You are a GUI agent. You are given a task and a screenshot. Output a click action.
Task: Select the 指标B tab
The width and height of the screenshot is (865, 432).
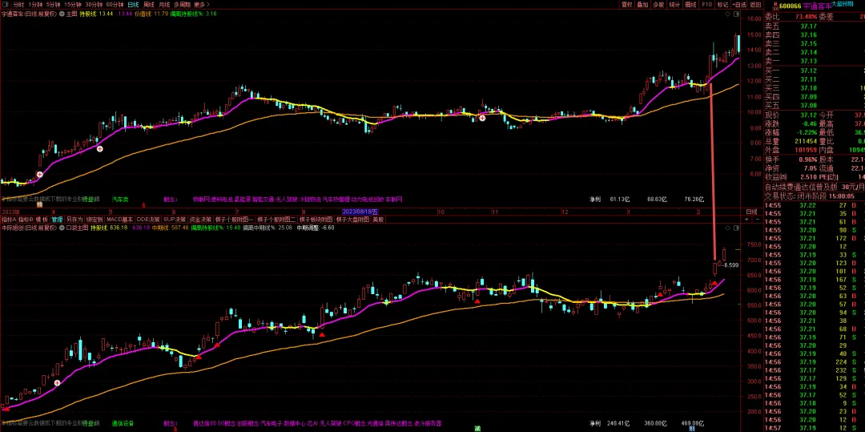tap(26, 219)
